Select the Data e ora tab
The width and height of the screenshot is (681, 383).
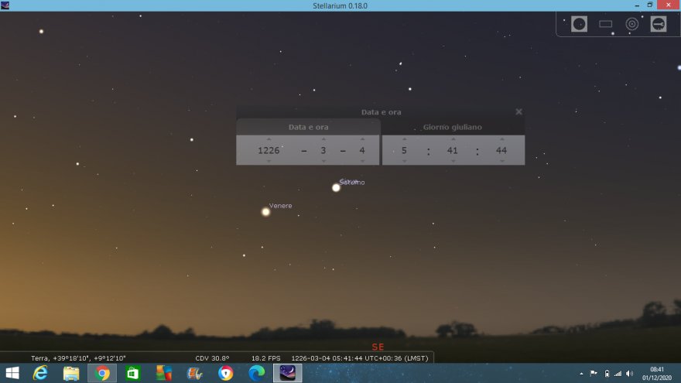(308, 127)
